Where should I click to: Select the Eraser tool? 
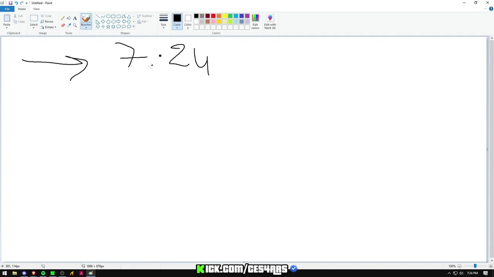click(x=63, y=25)
